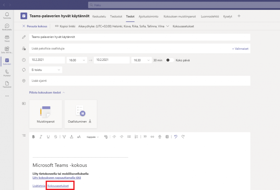
Task: Decrease indent in editor toolbar
Action: point(114,137)
